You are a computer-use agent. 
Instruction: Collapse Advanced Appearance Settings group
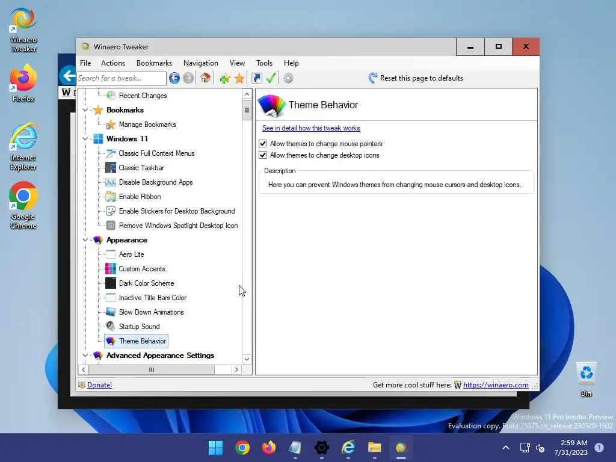(x=85, y=355)
